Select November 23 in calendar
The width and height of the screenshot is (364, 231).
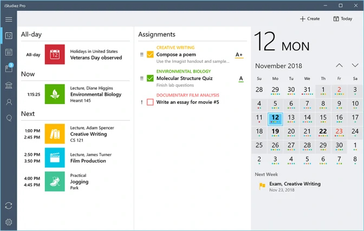click(x=339, y=133)
